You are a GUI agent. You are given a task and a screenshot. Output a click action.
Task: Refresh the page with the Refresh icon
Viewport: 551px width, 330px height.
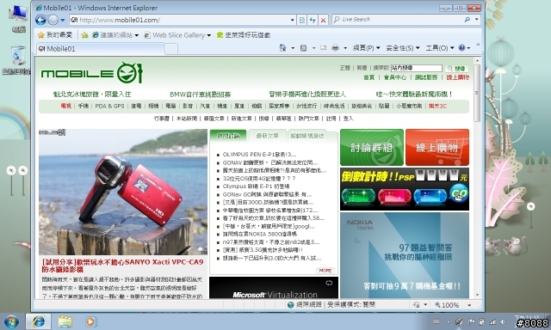(x=313, y=20)
